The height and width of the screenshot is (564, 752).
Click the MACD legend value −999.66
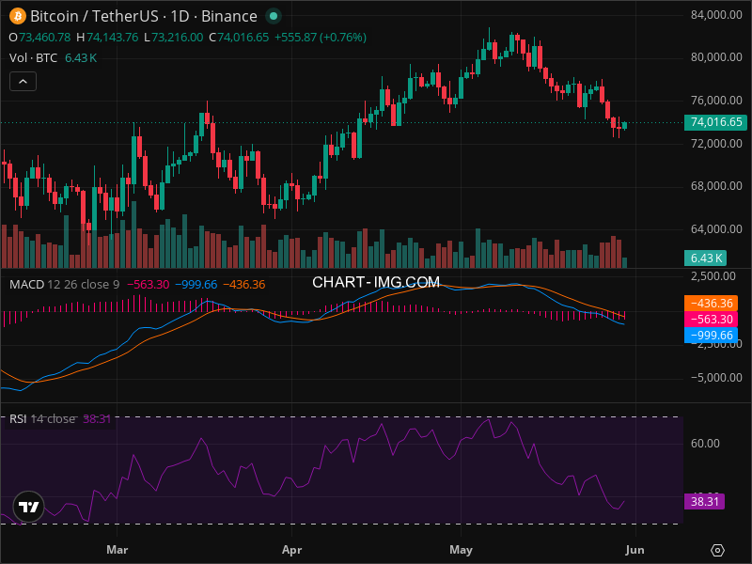196,285
